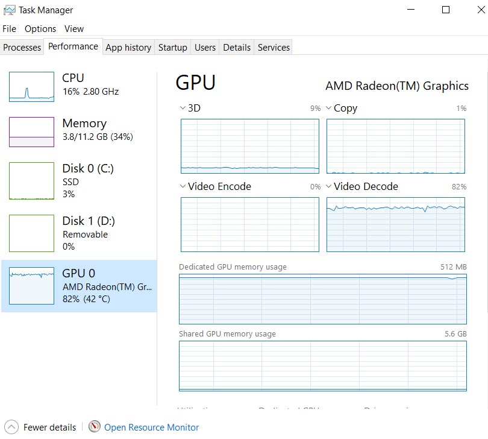This screenshot has height=439, width=488.
Task: Click the Video Encode graph
Action: tap(250, 224)
